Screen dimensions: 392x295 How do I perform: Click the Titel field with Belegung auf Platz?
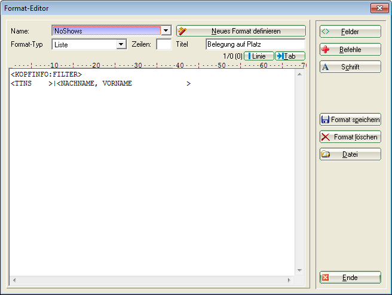(255, 44)
